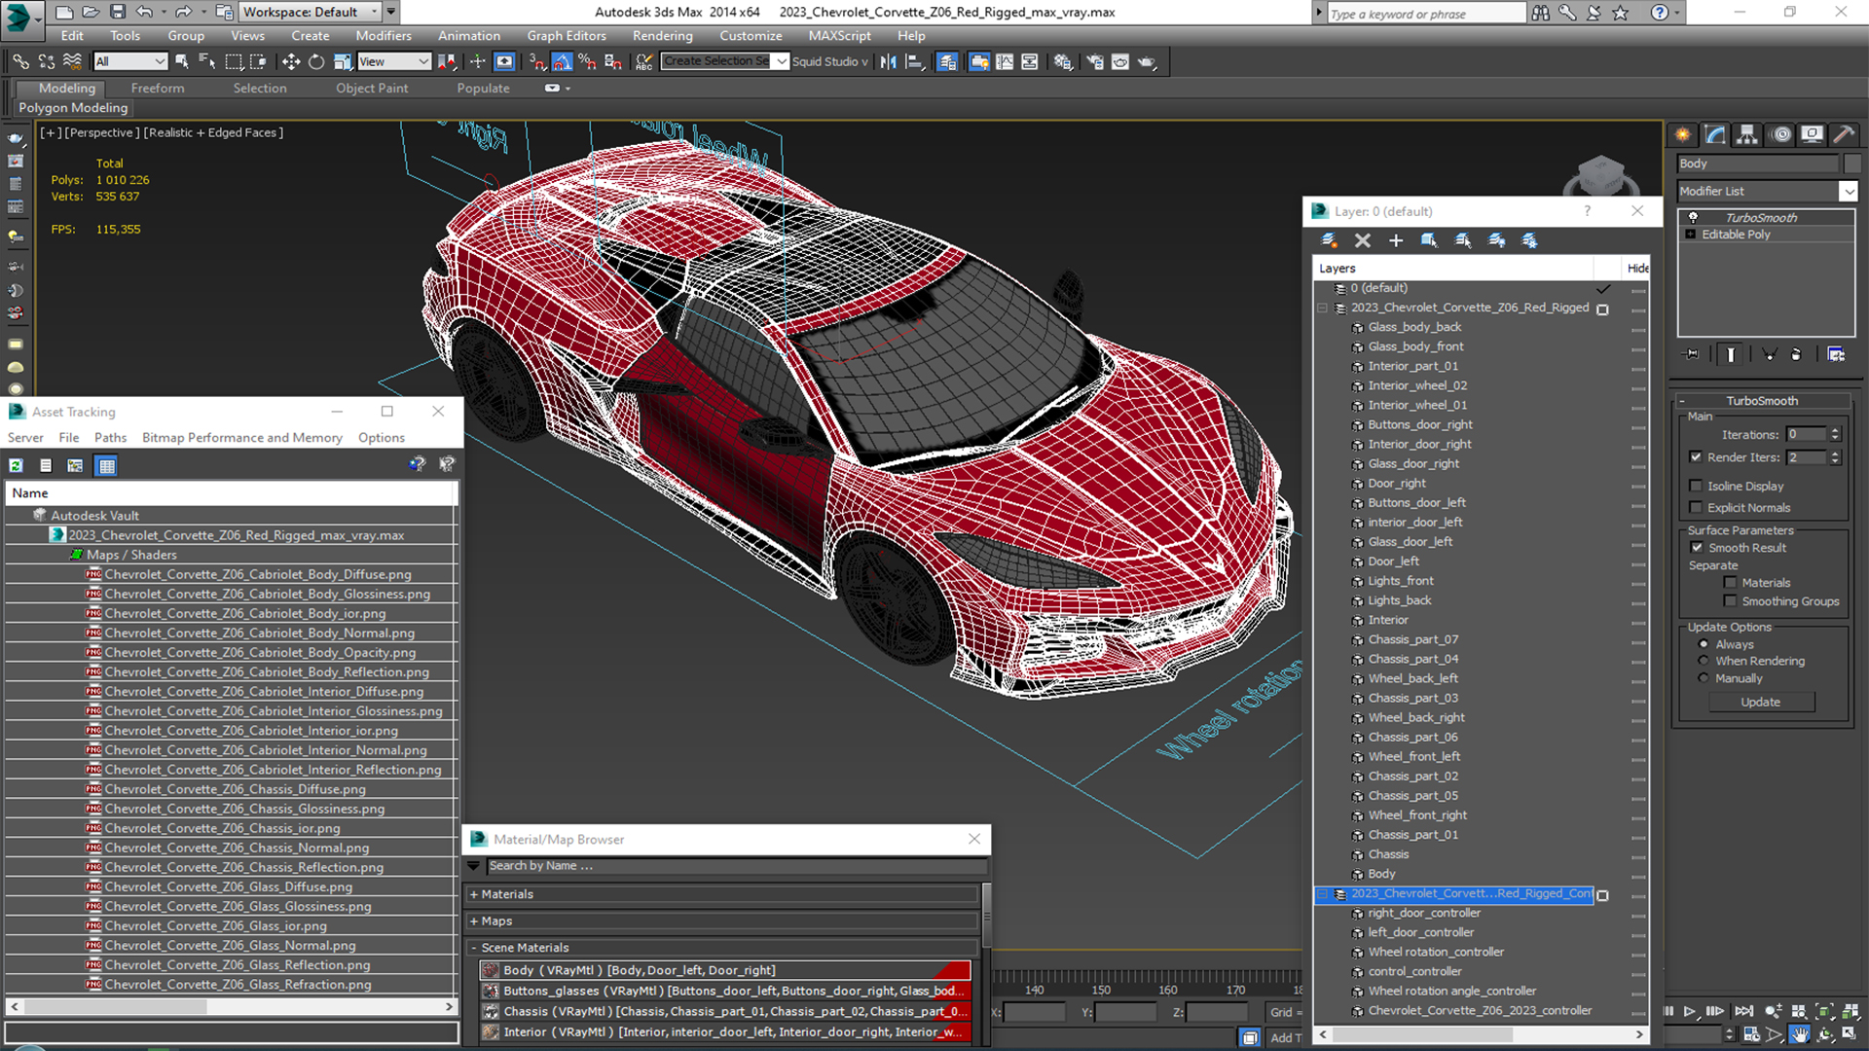Select the Rotate tool in main toolbar
The image size is (1869, 1051).
pos(316,61)
